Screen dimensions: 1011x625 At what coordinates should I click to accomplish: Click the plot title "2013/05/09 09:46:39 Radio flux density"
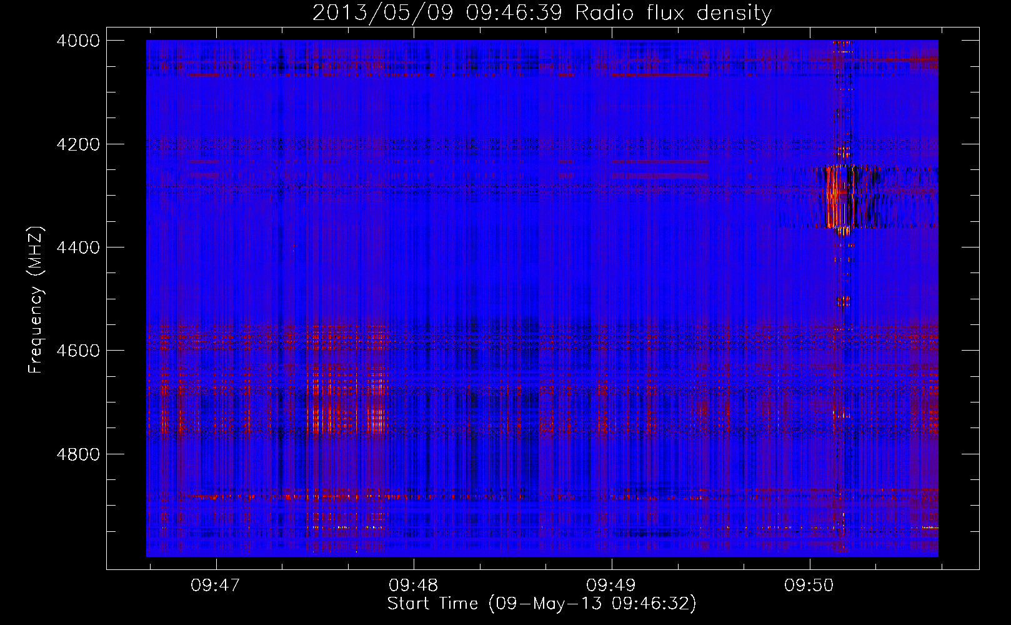(542, 12)
